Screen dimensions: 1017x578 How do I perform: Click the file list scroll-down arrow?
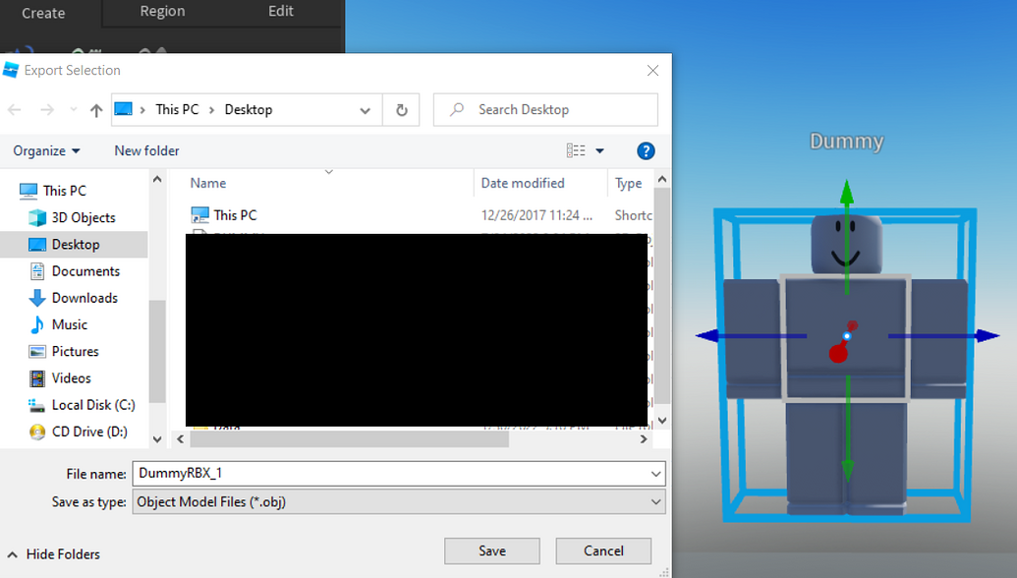click(x=662, y=421)
